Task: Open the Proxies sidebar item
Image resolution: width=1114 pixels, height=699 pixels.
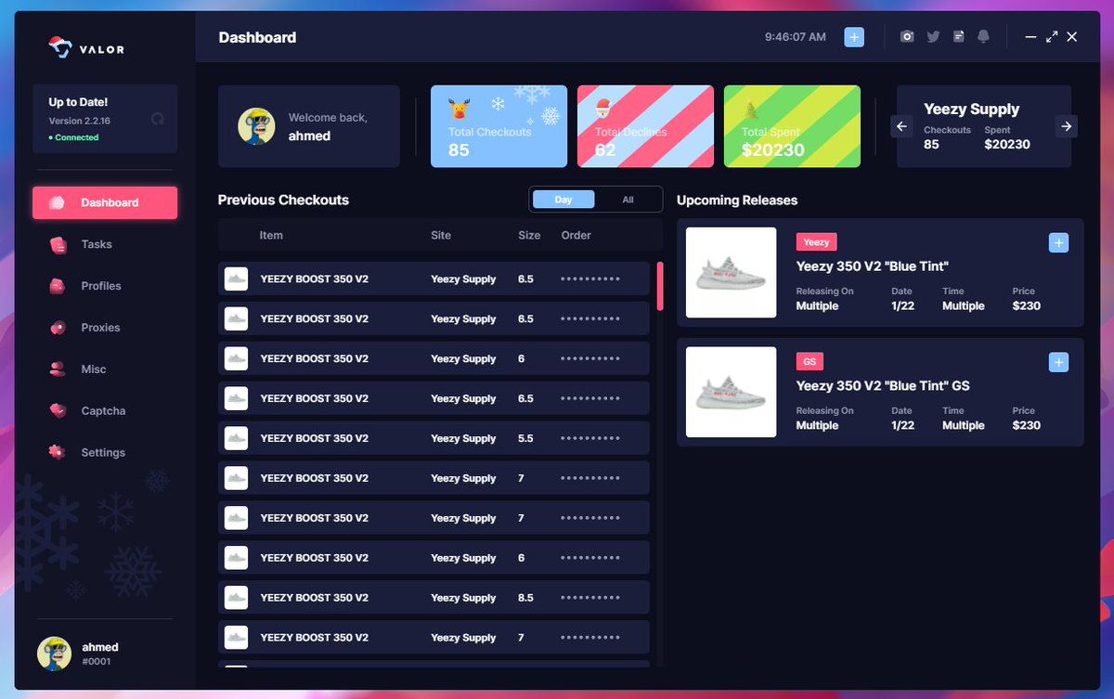Action: 105,328
